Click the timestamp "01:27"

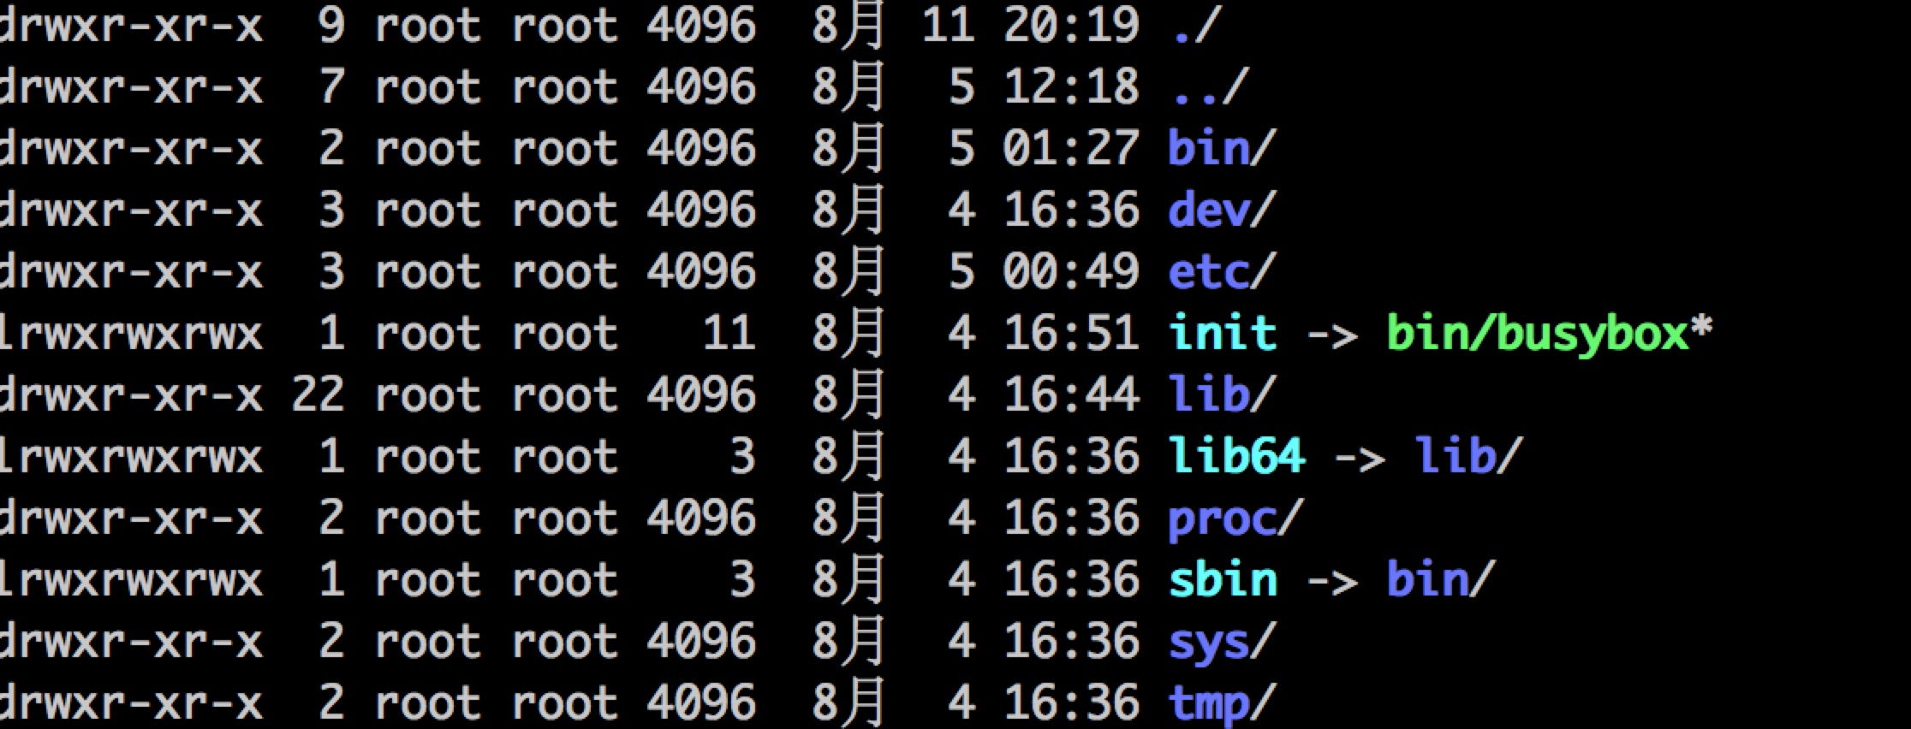pos(1071,149)
